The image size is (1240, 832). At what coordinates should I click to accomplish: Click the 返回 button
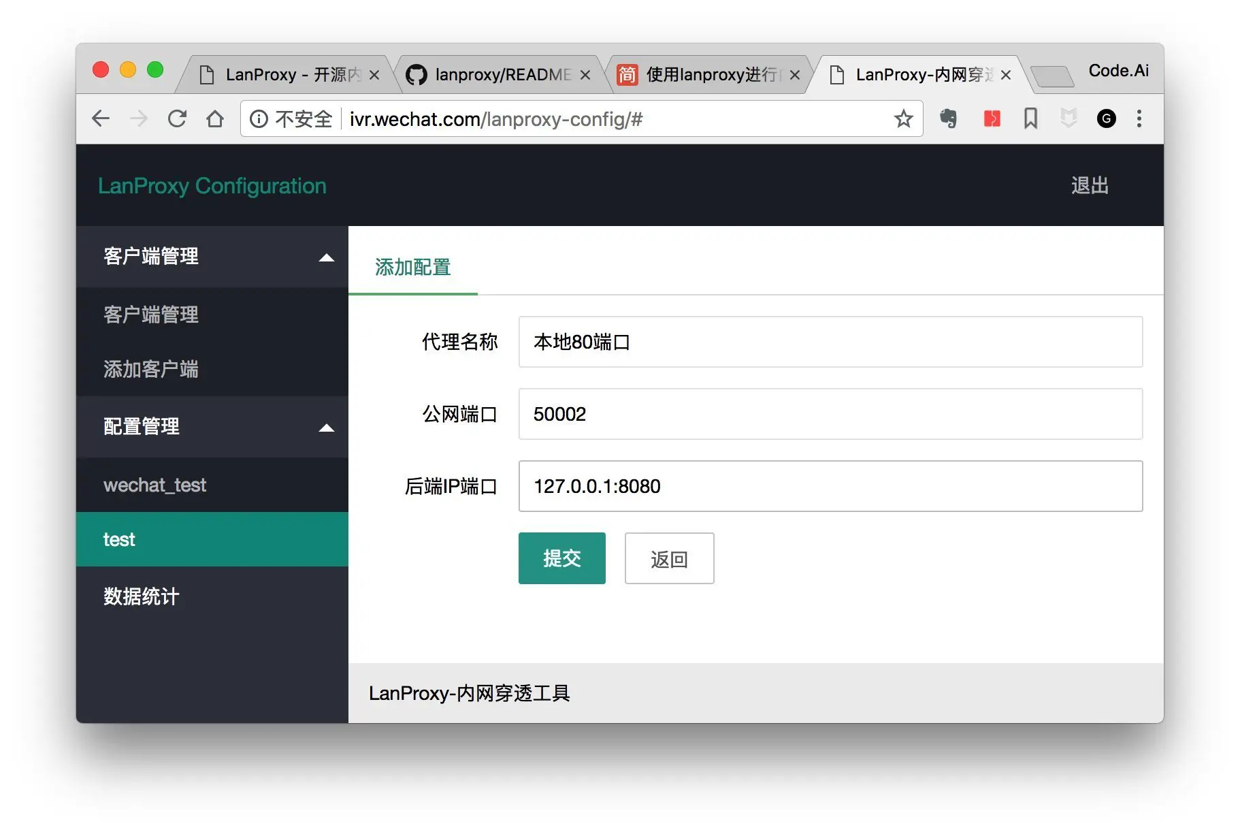pyautogui.click(x=669, y=558)
